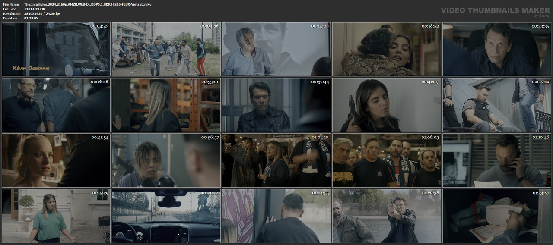Select the thumbnail timestamped 00:51:54
The image size is (553, 245).
coord(56,160)
